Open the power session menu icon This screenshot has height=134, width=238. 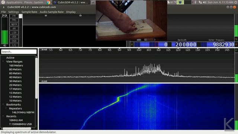click(236, 2)
